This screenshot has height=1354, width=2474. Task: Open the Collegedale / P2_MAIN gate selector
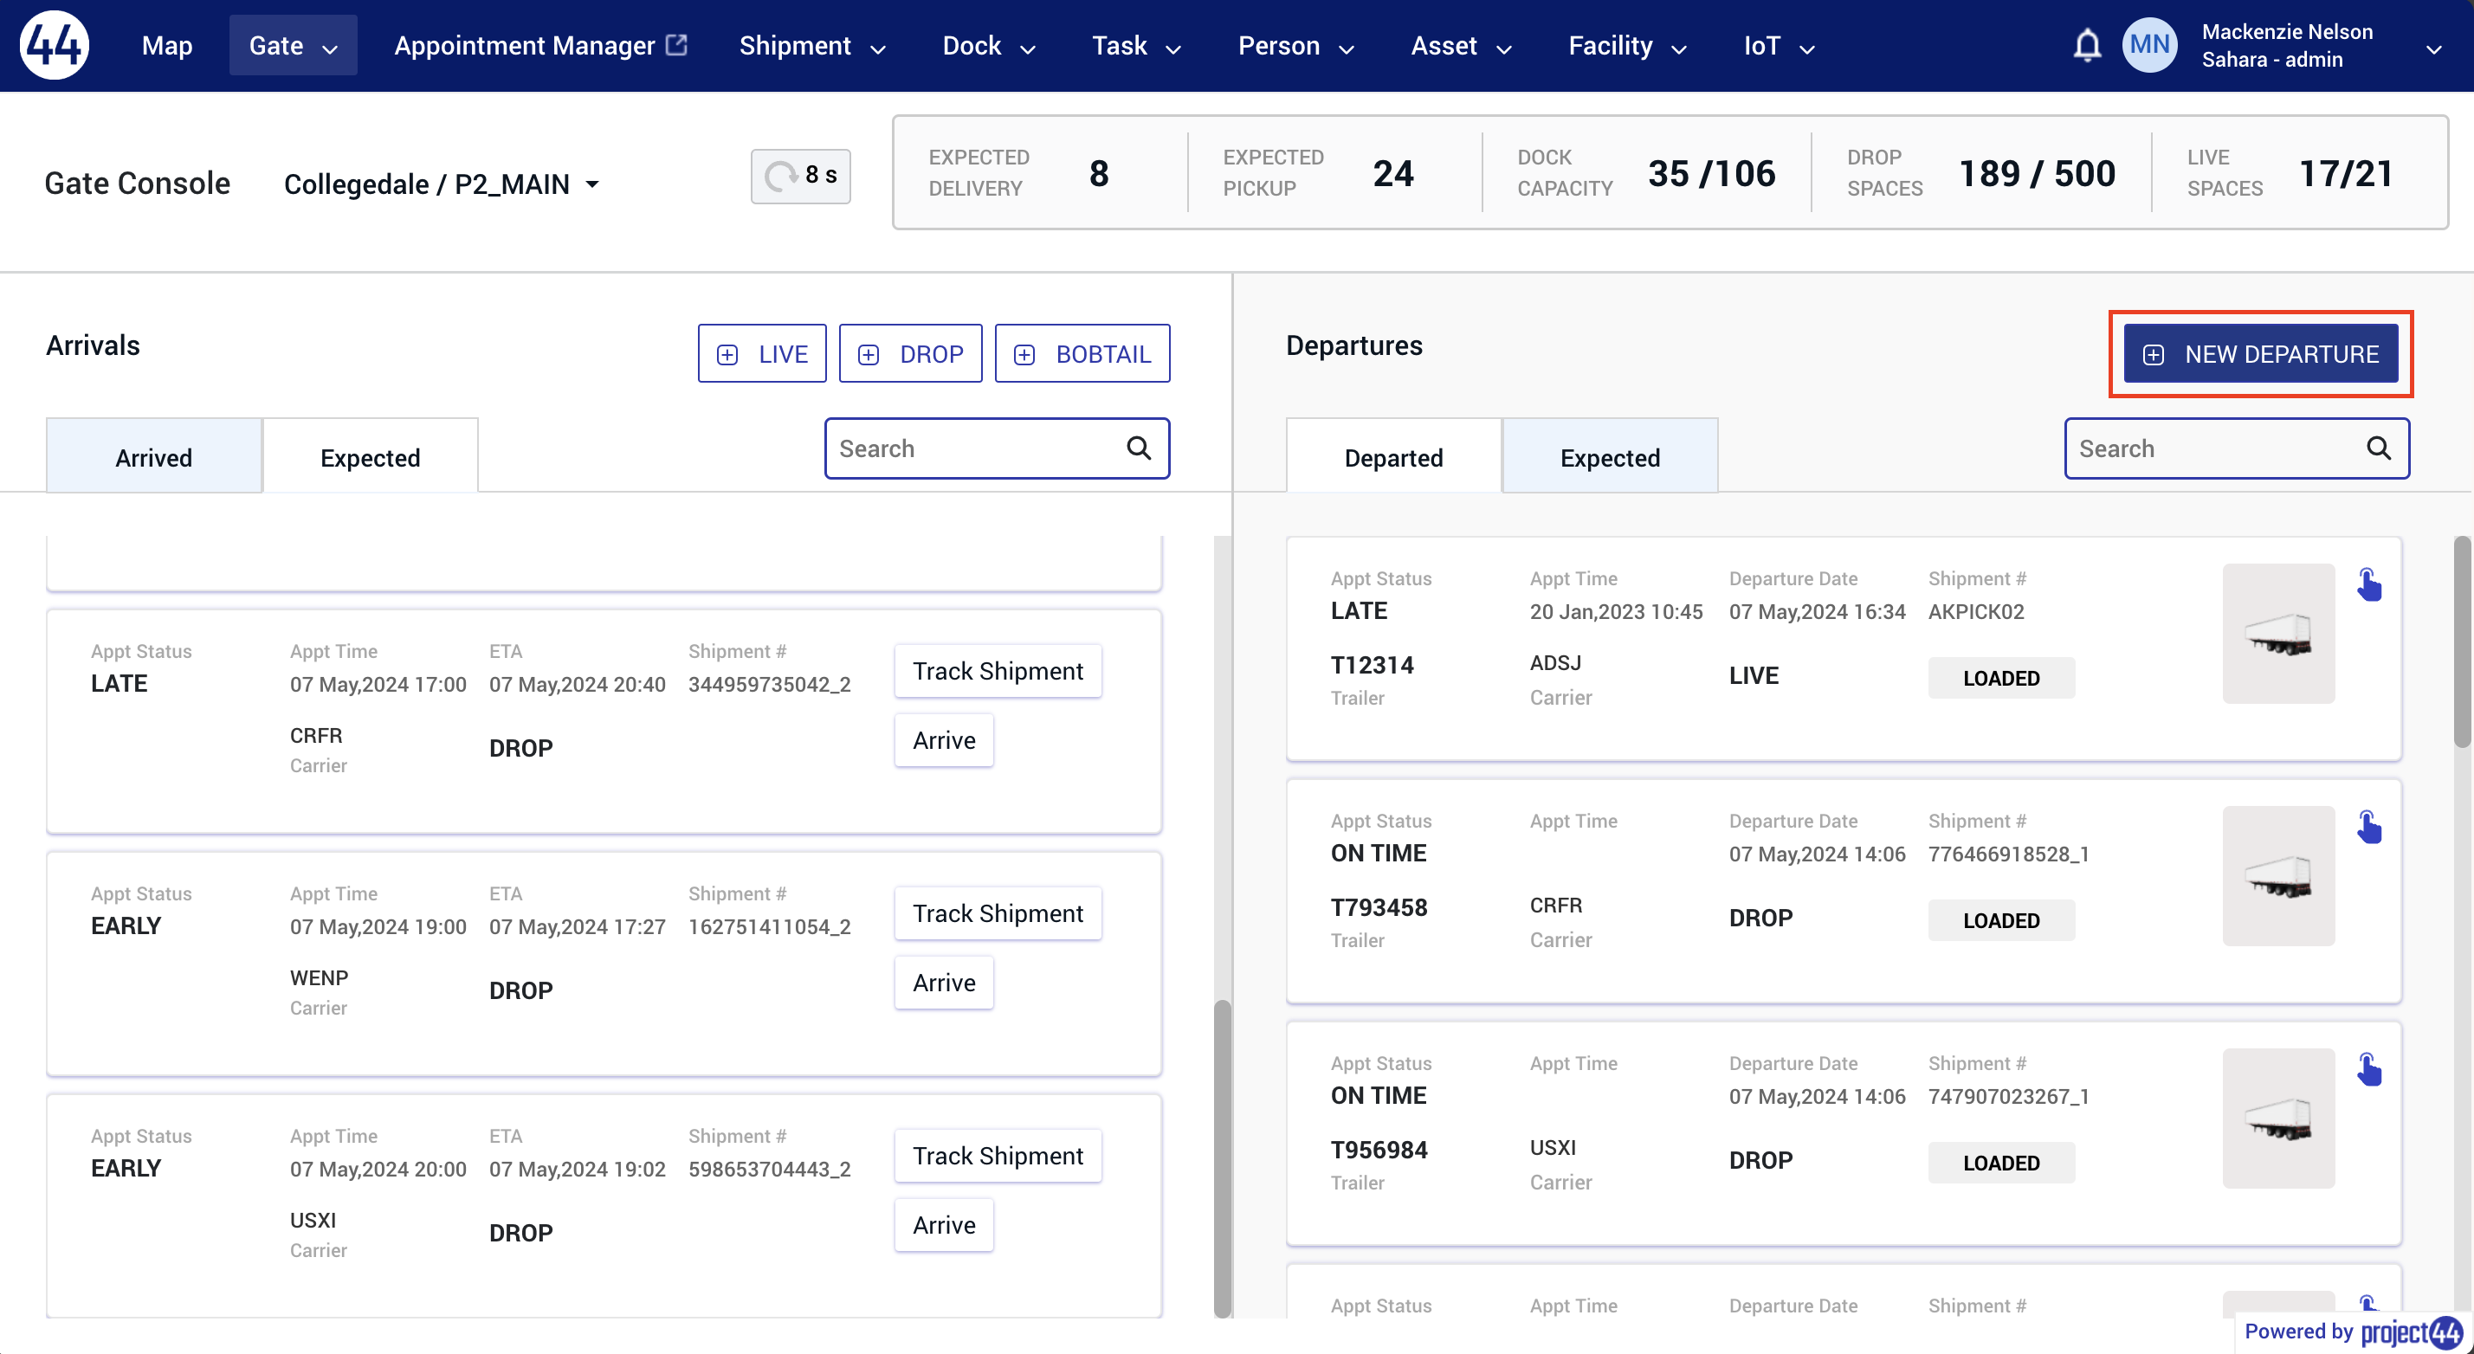[x=442, y=184]
